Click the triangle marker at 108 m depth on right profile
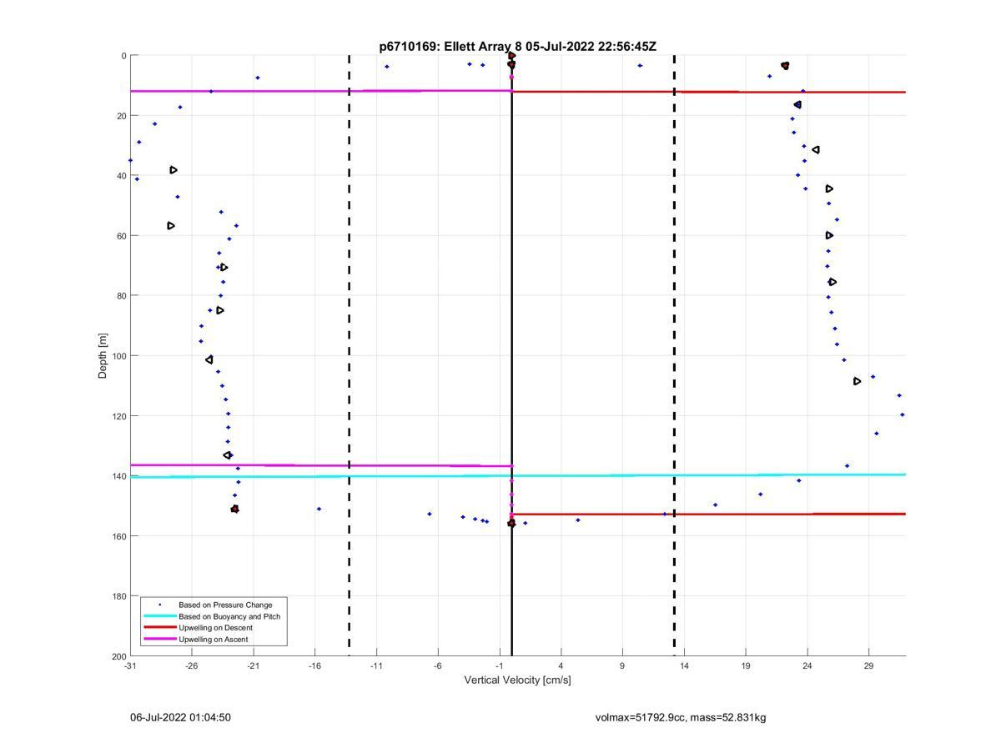Screen dimensions: 1001x738 (858, 381)
